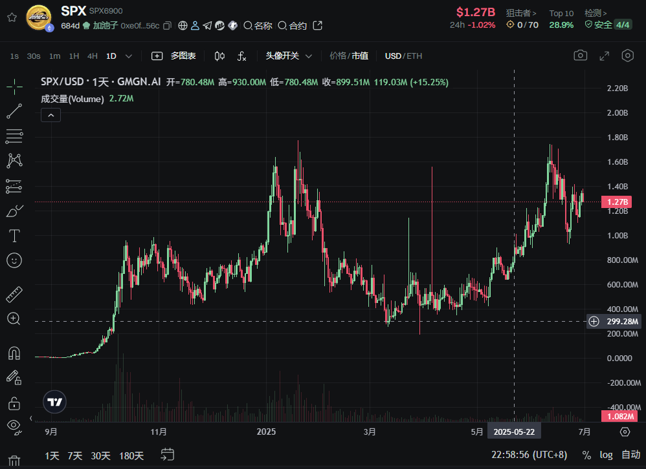The image size is (646, 469).
Task: Switch denomination to USD
Action: [393, 56]
